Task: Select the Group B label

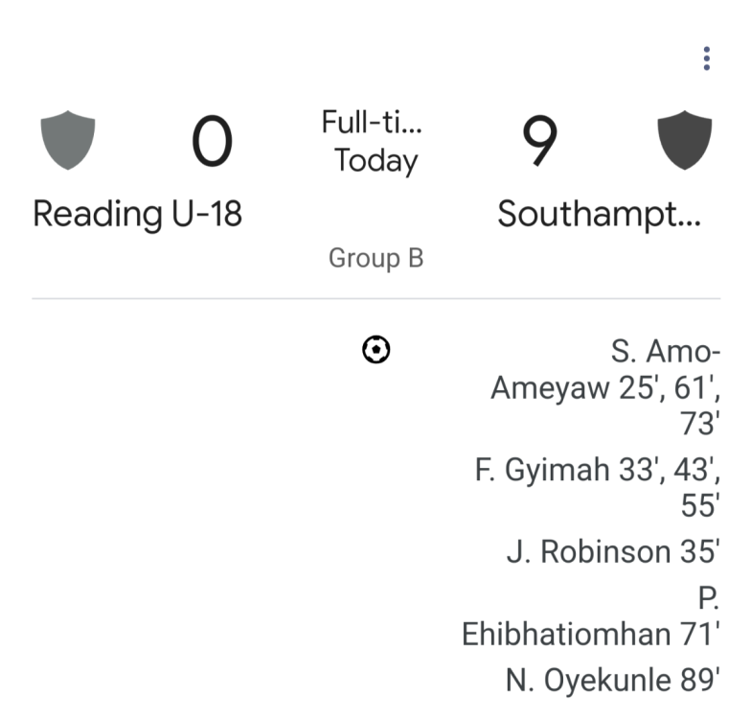Action: coord(375,258)
